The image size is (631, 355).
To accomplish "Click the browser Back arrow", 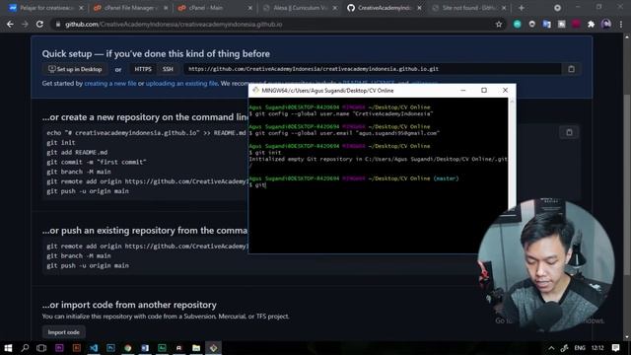I will pos(10,24).
